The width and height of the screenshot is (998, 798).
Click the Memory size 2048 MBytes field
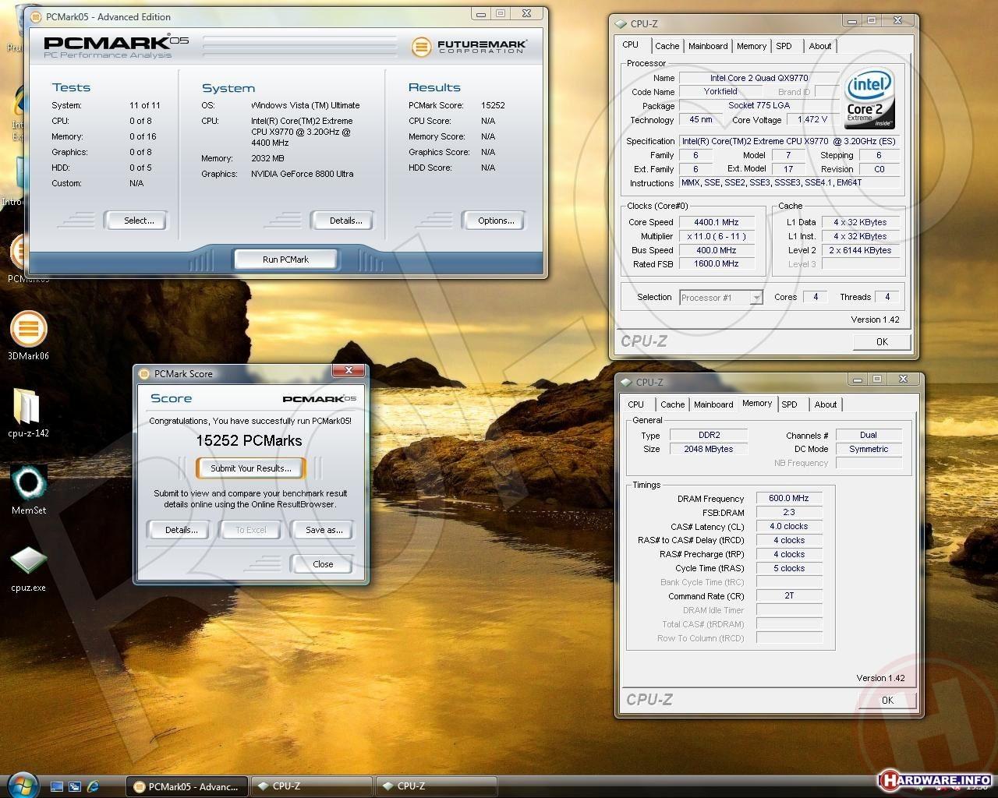(708, 449)
